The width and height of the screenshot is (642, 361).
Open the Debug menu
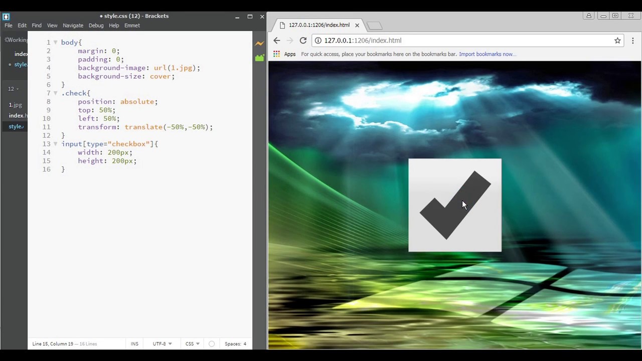[96, 26]
